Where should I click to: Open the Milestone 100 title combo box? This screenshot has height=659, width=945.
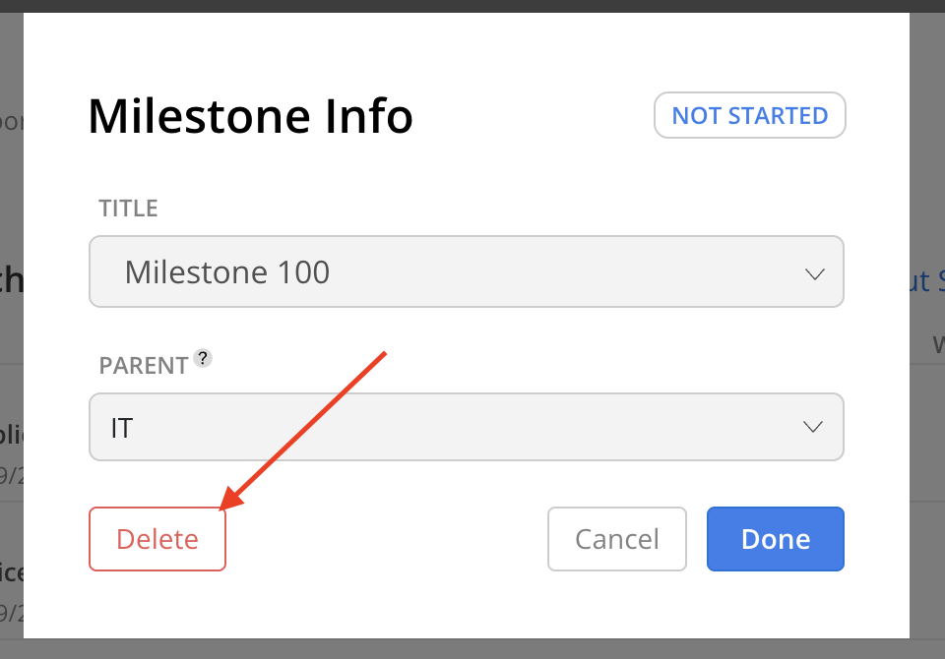click(467, 271)
